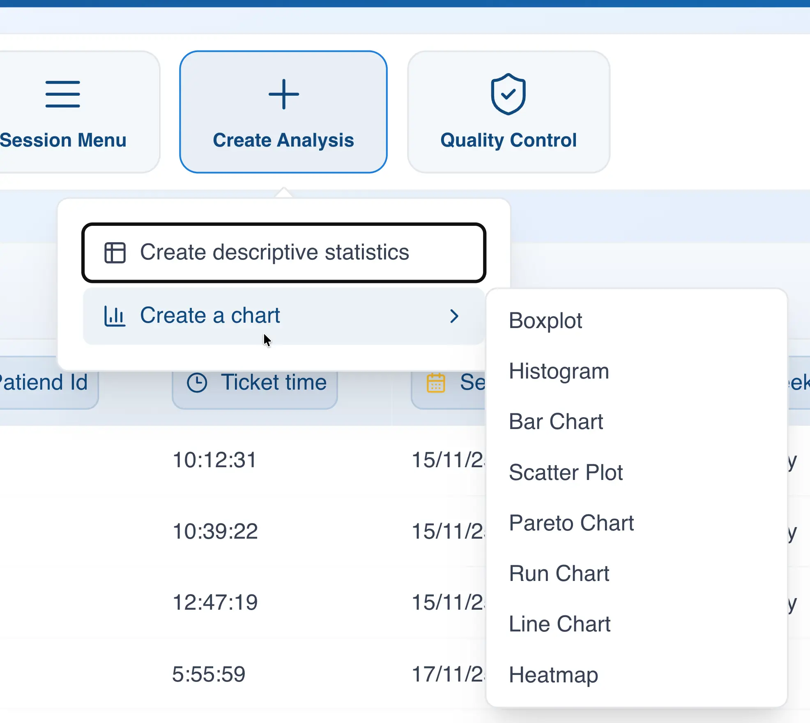The image size is (810, 723).
Task: Click the bar chart icon beside Create a chart
Action: coord(115,315)
